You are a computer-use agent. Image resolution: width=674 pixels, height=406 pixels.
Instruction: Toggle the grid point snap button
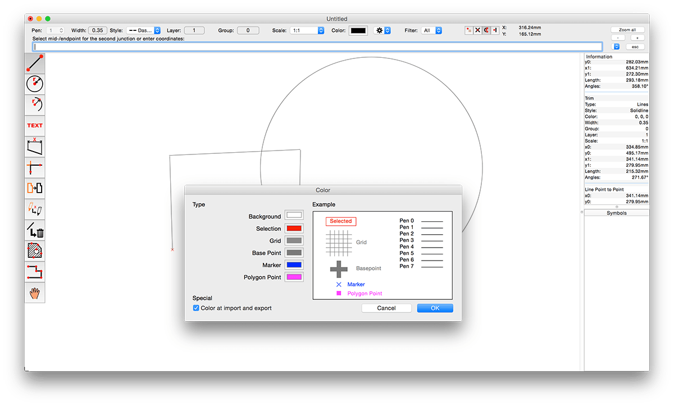[469, 30]
